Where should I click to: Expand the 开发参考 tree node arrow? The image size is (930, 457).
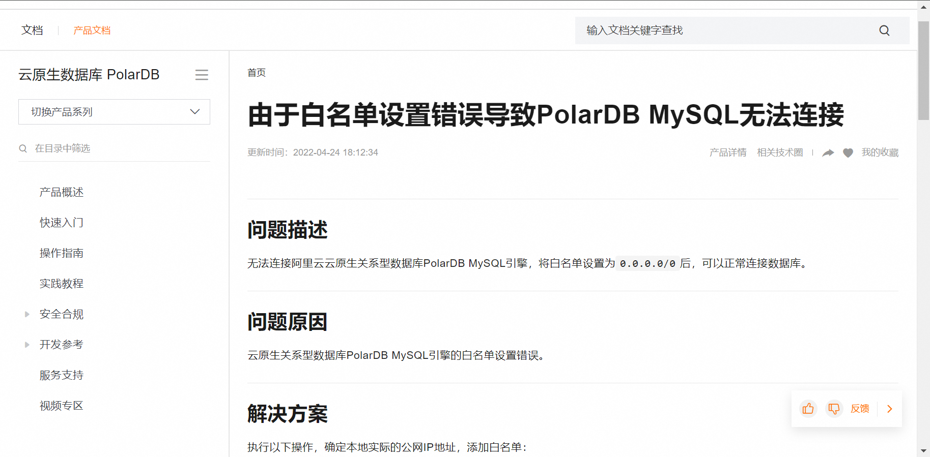(27, 345)
